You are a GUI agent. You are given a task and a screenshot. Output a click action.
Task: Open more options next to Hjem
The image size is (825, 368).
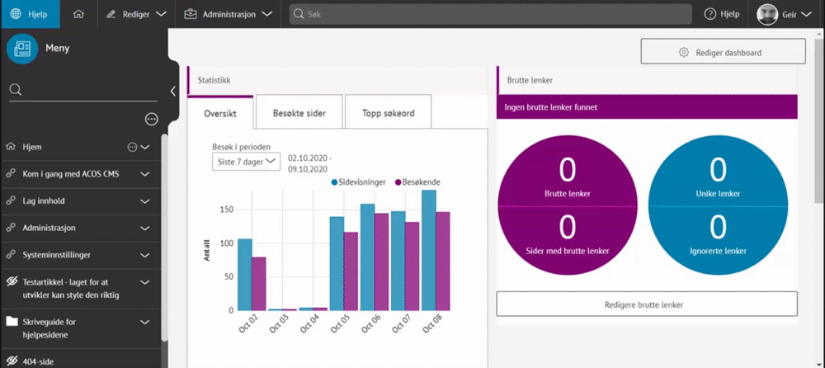pyautogui.click(x=131, y=147)
